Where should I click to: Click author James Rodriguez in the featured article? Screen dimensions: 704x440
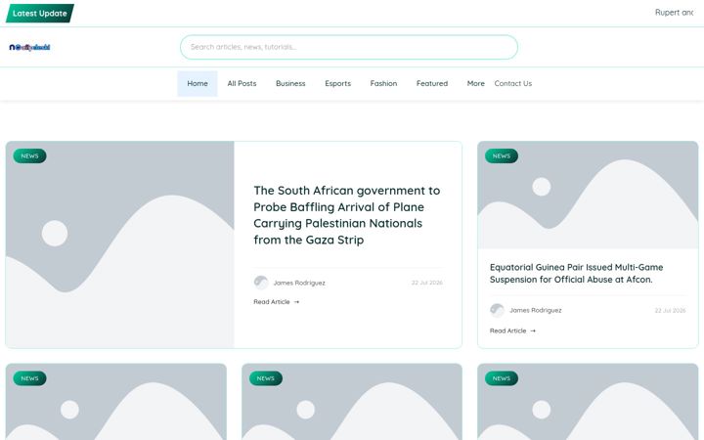pyautogui.click(x=299, y=283)
